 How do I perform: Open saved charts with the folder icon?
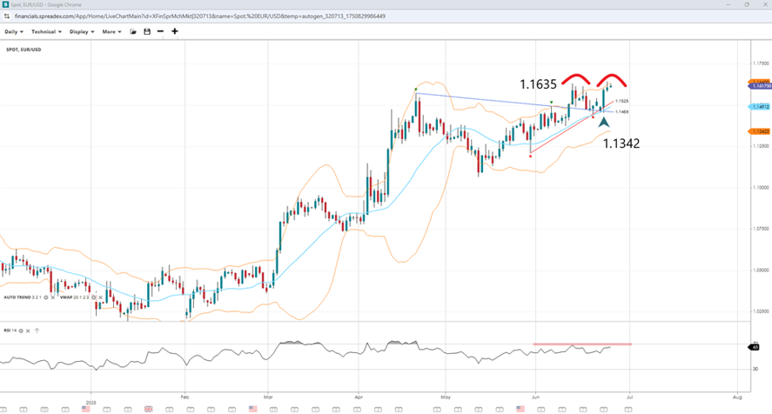(x=133, y=31)
